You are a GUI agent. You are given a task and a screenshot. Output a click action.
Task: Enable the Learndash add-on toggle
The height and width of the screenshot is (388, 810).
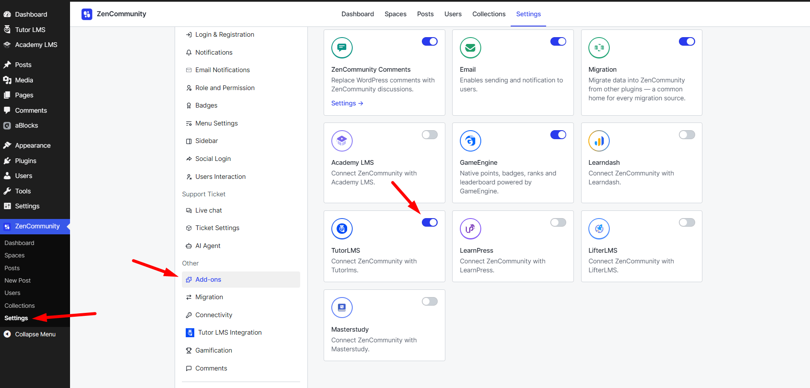[x=687, y=135]
